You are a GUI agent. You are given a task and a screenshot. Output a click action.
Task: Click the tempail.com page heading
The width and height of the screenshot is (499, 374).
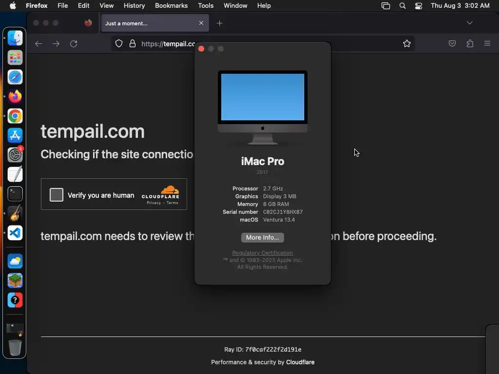93,131
